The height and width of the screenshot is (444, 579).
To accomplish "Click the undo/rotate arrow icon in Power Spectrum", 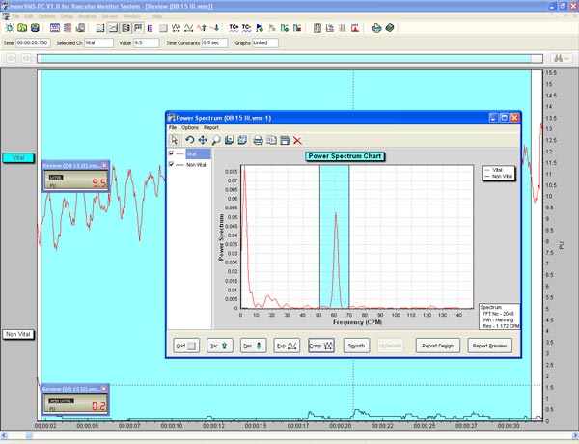I will [x=190, y=141].
